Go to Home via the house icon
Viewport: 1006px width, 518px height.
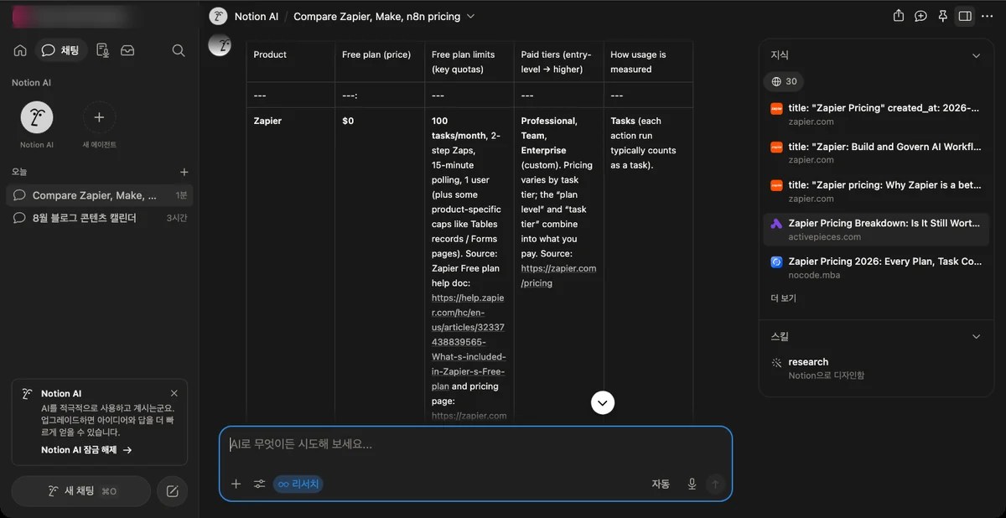(x=20, y=50)
